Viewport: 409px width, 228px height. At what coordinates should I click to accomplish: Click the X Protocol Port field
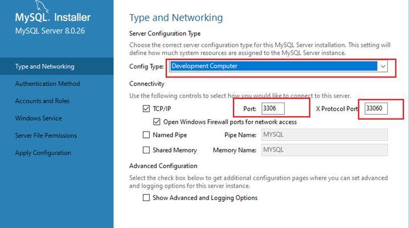pos(376,108)
